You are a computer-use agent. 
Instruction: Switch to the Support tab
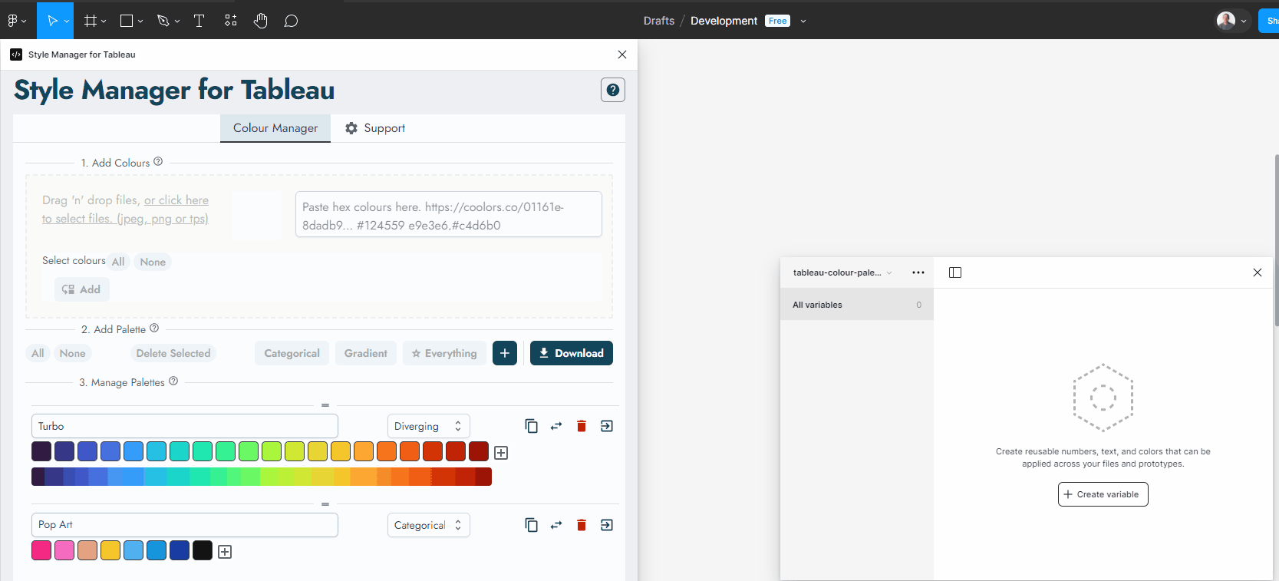coord(375,128)
